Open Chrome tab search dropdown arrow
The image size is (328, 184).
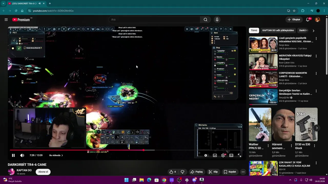[x=3, y=4]
